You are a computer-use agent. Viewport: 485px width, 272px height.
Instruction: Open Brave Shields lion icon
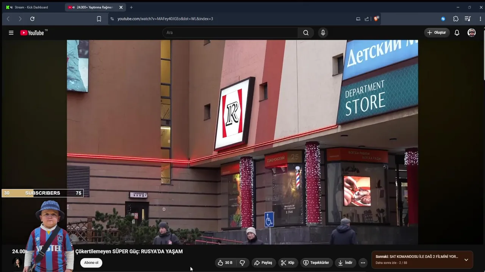click(376, 19)
